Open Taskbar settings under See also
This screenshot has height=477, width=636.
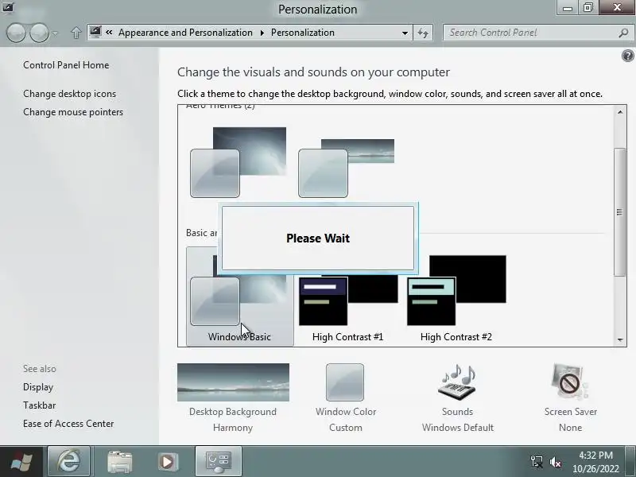[39, 405]
